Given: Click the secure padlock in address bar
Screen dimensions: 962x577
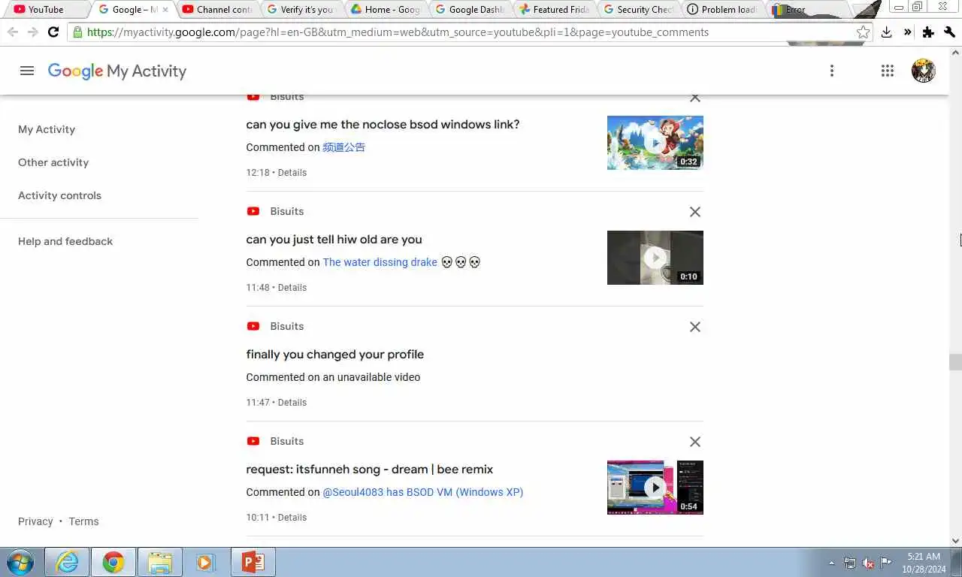Looking at the screenshot, I should tap(77, 32).
